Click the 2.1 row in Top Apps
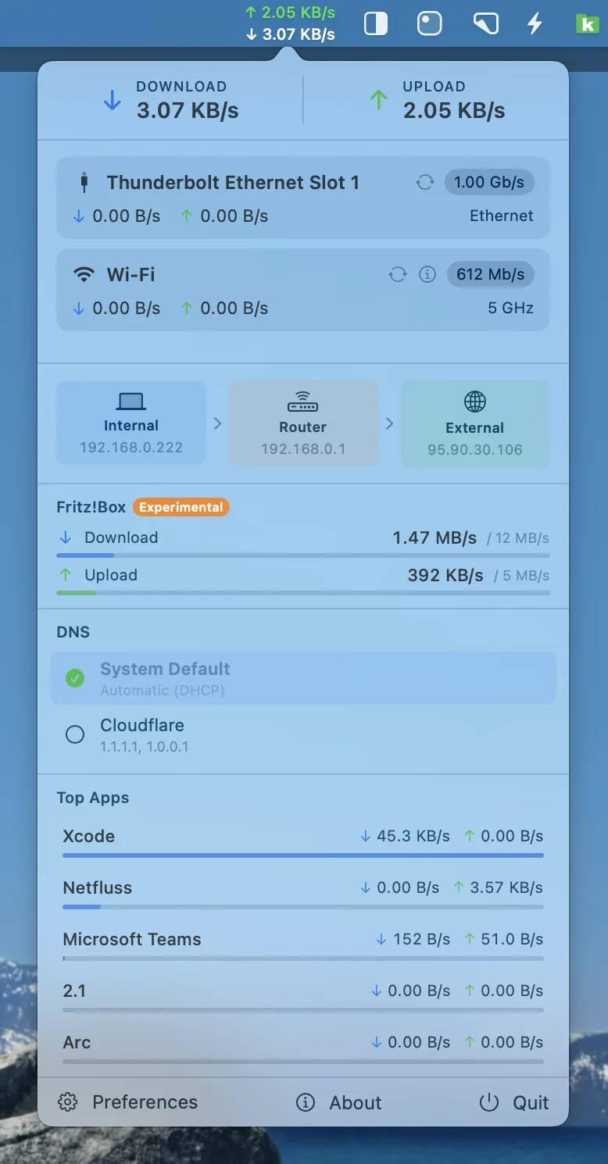 pyautogui.click(x=303, y=997)
